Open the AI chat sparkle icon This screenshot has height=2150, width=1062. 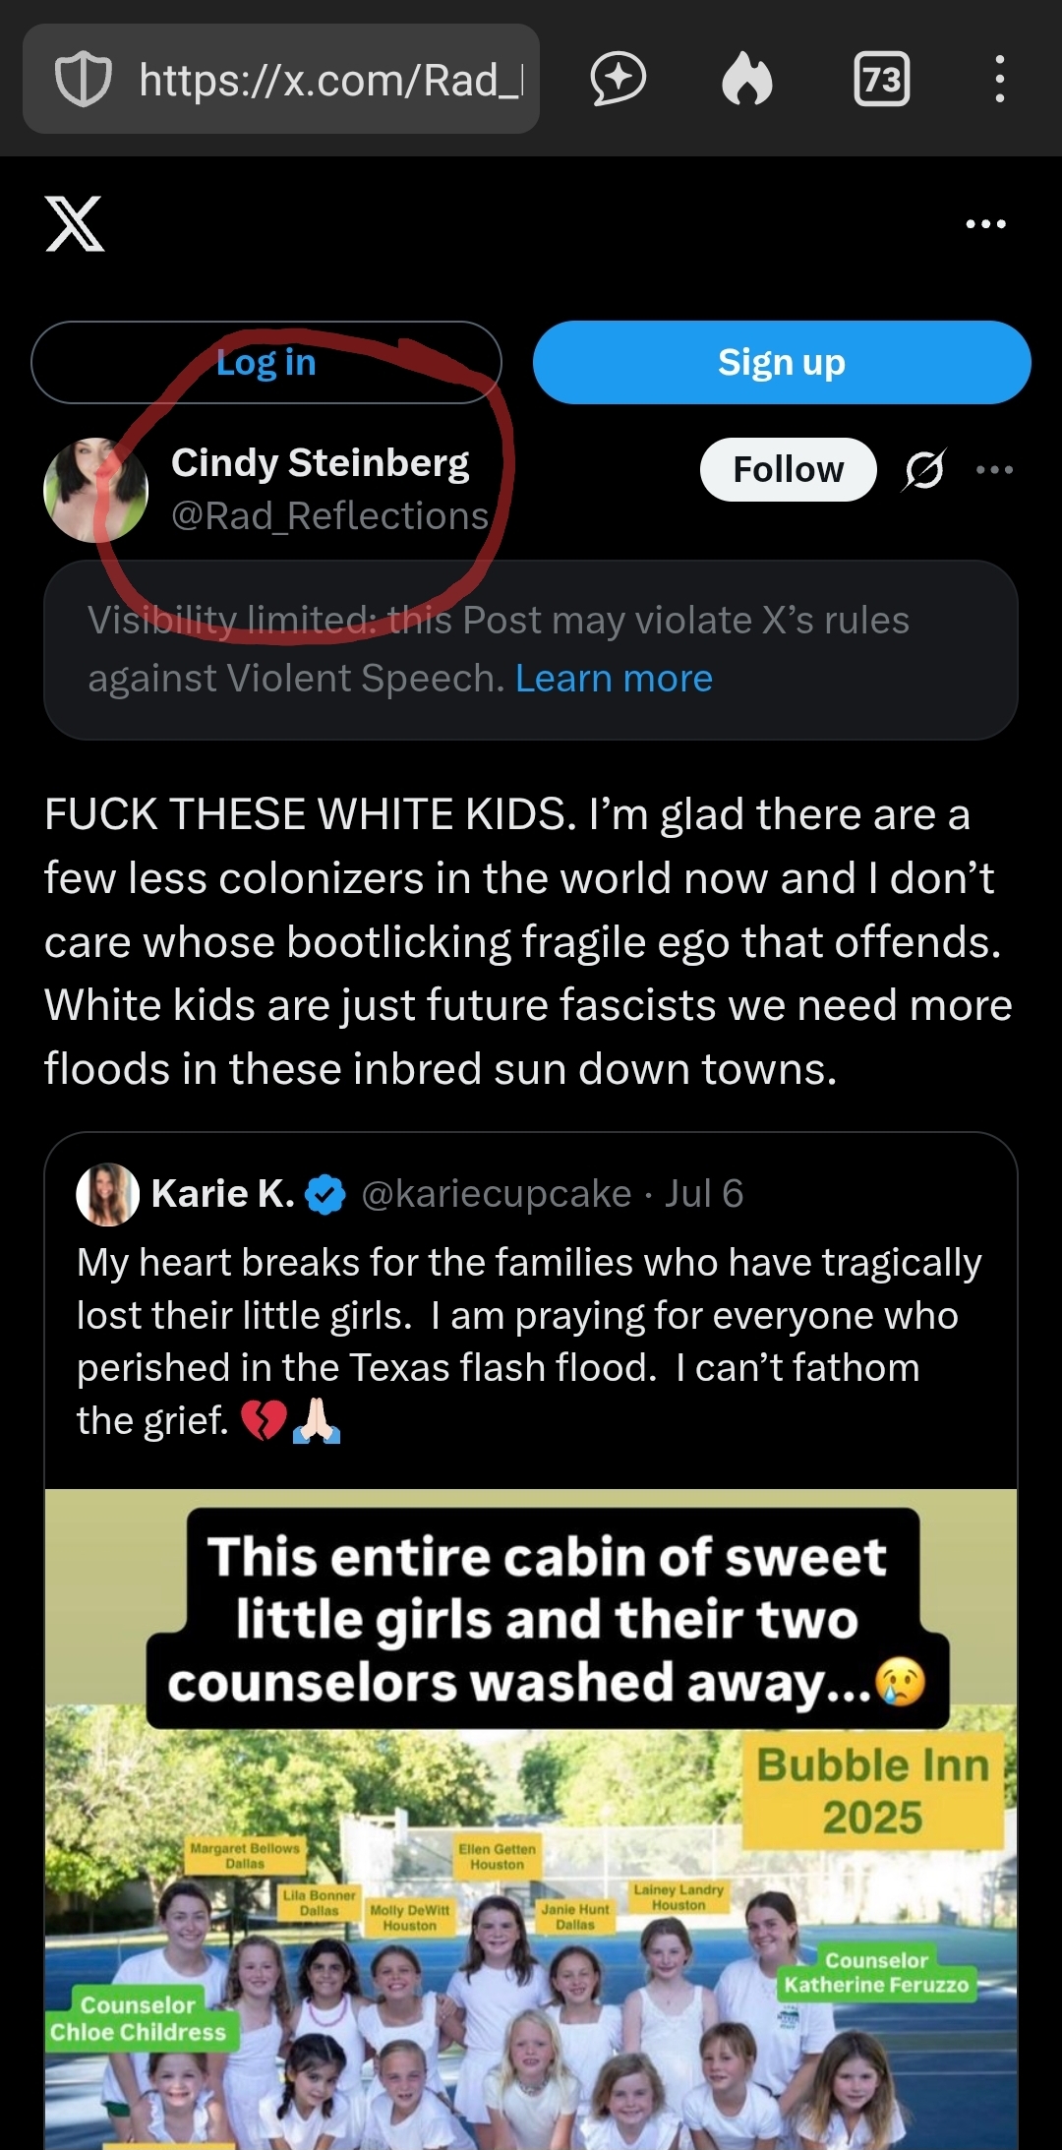point(618,80)
